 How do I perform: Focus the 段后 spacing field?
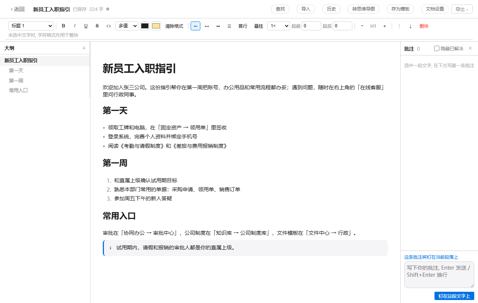point(343,26)
